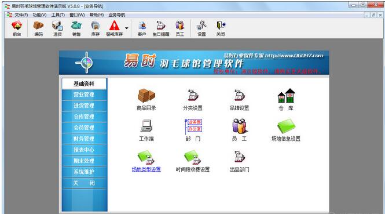
Task: Expand the dropdown arrow beside 警戒库存
Action: (127, 28)
